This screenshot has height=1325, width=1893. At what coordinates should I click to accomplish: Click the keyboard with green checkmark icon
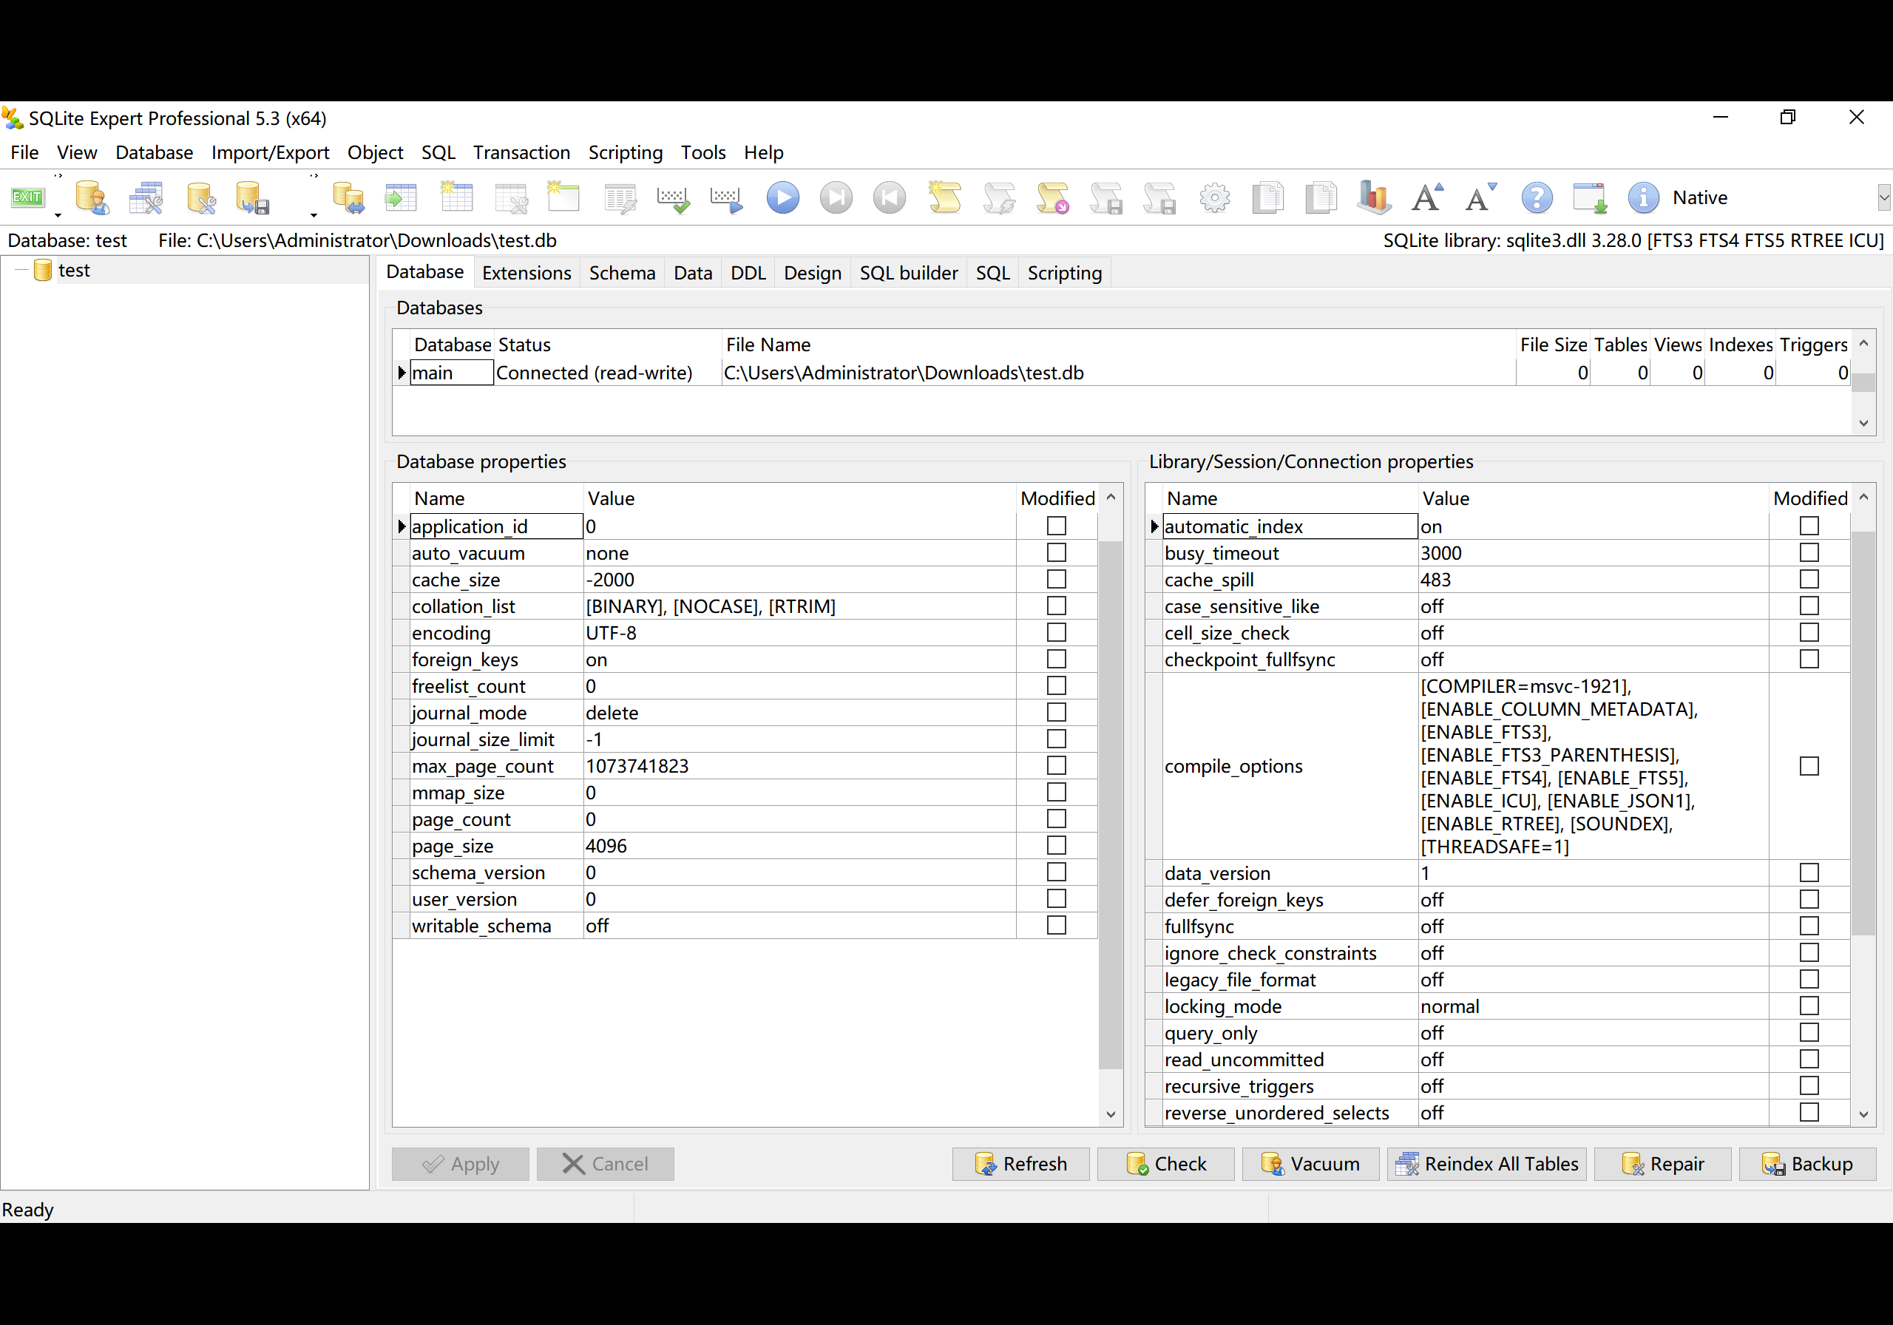[x=673, y=198]
